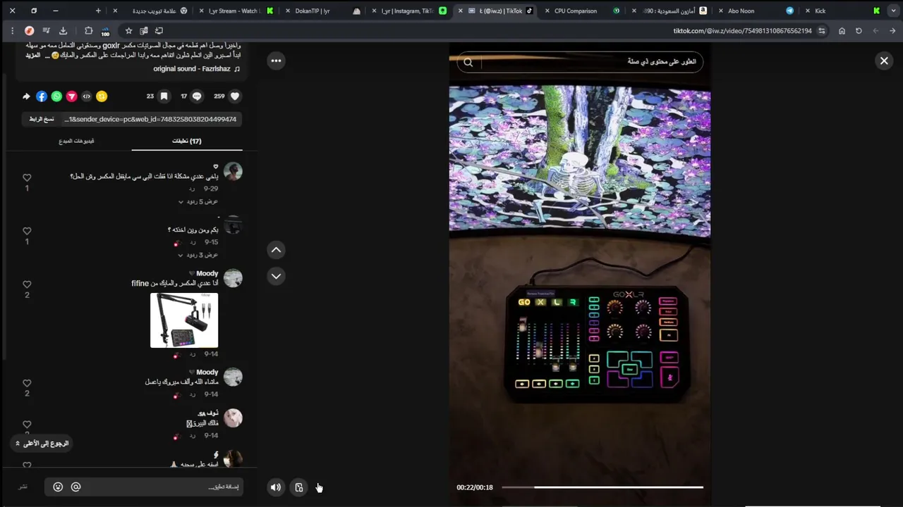The image size is (903, 507).
Task: Click the 'نشر' post comment button
Action: coord(23,487)
